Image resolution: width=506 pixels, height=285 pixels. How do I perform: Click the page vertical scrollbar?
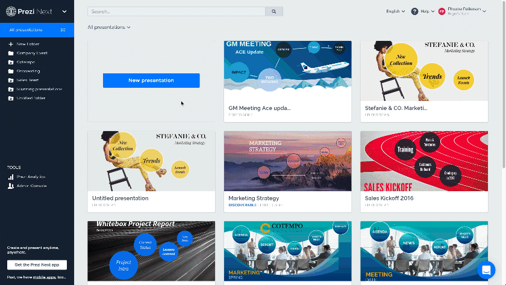pyautogui.click(x=504, y=84)
